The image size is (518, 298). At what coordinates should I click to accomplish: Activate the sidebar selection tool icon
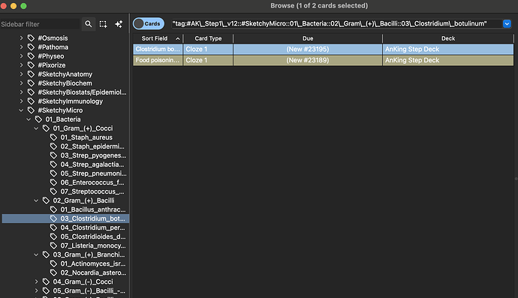tap(103, 24)
